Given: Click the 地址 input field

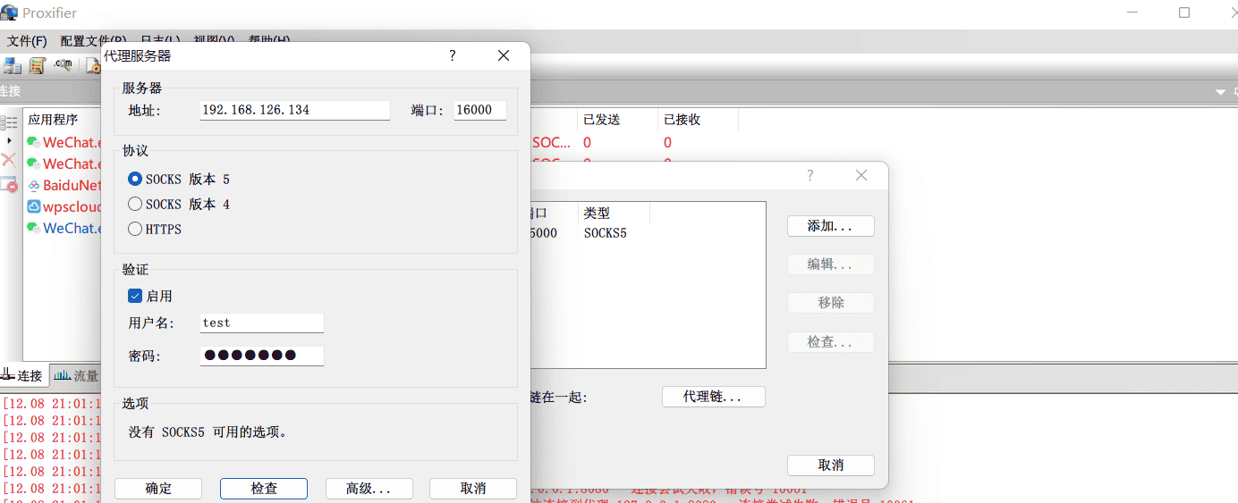Looking at the screenshot, I should (x=295, y=110).
